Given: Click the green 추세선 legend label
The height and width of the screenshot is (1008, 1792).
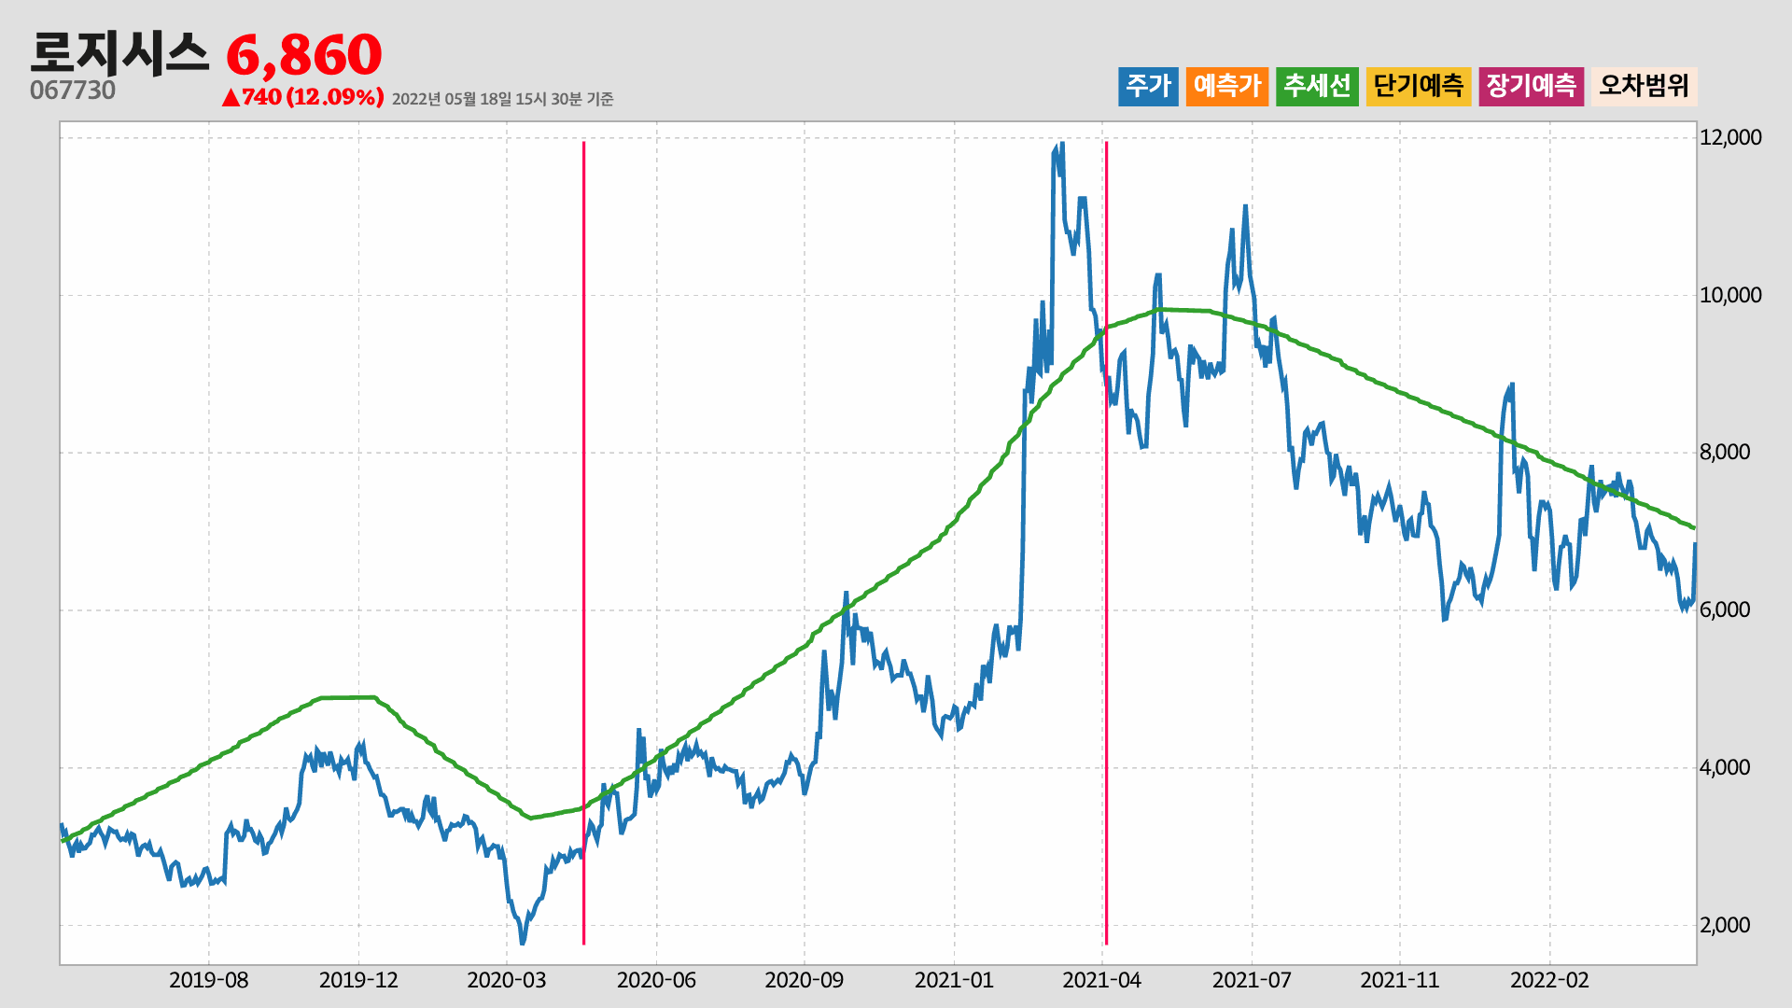Looking at the screenshot, I should click(x=1317, y=86).
